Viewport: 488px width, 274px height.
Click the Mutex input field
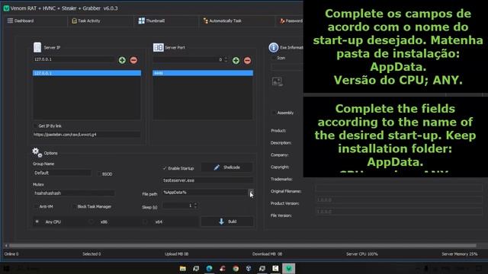point(74,193)
